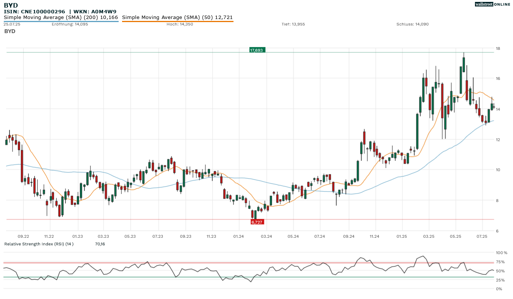Click the 14 price axis label
Screen dimensions: 513x299
(498, 109)
